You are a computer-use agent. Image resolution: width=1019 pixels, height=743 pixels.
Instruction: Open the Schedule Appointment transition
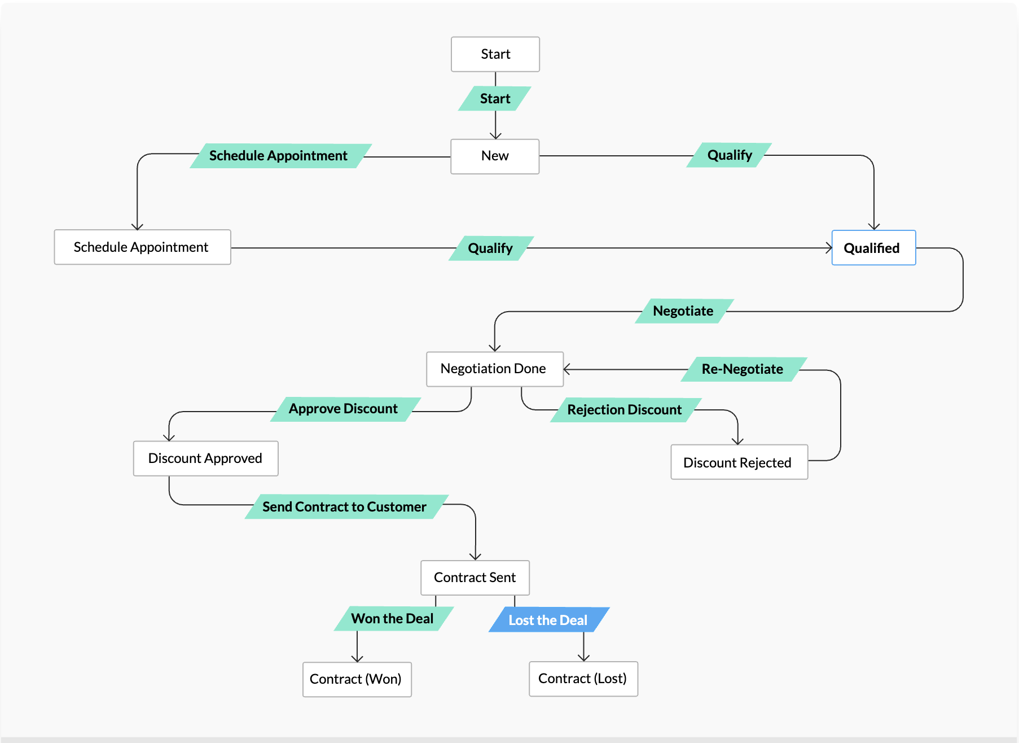click(x=279, y=155)
